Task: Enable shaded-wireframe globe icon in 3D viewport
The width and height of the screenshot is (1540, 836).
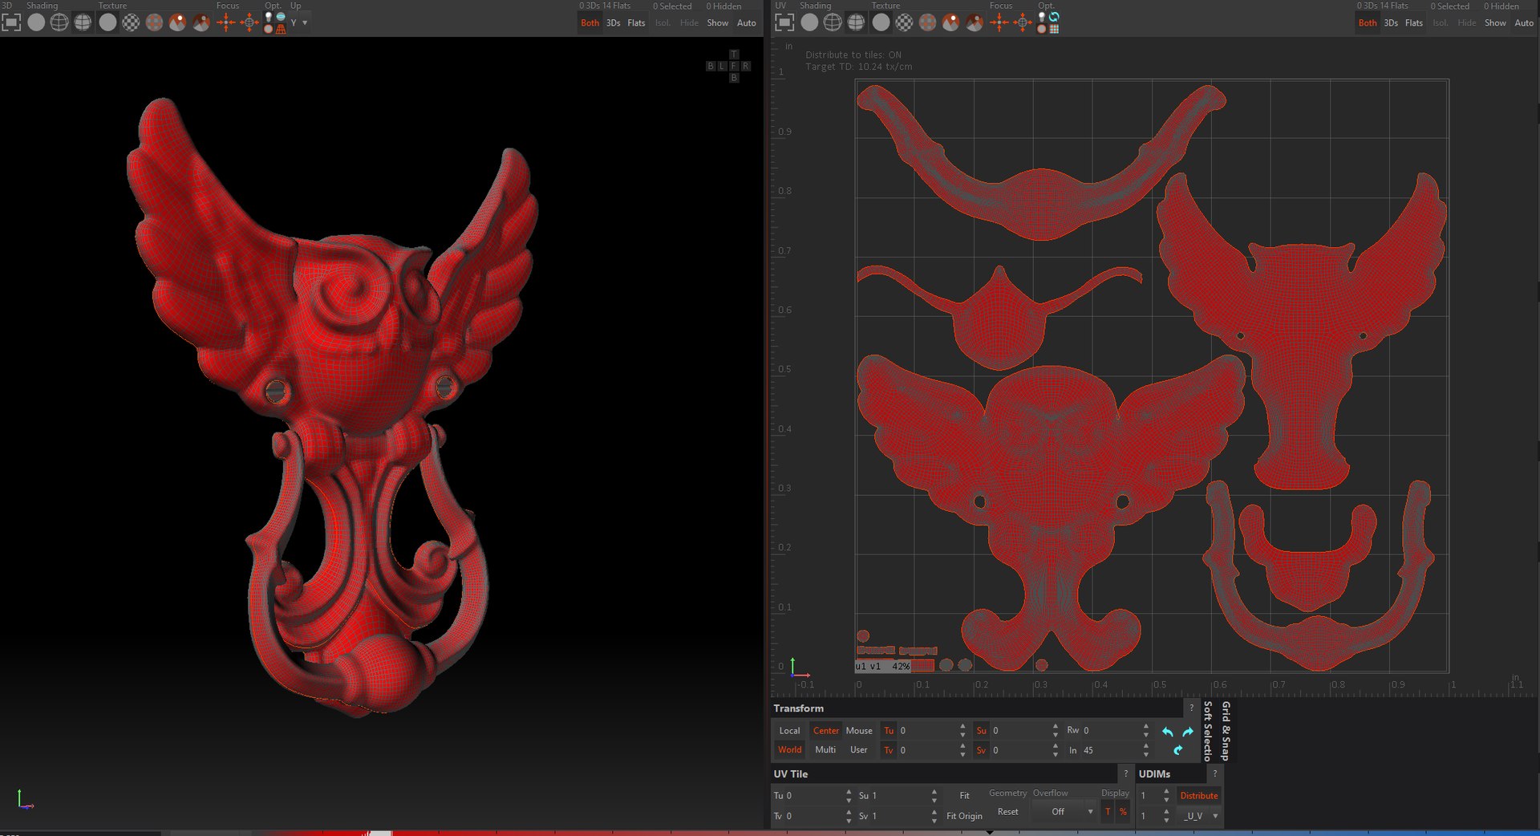Action: [x=83, y=22]
